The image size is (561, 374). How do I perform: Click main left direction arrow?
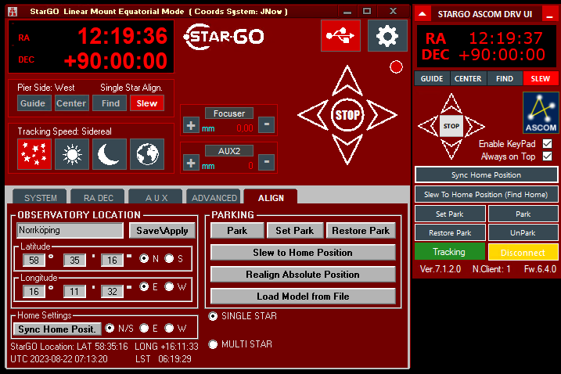pyautogui.click(x=314, y=115)
